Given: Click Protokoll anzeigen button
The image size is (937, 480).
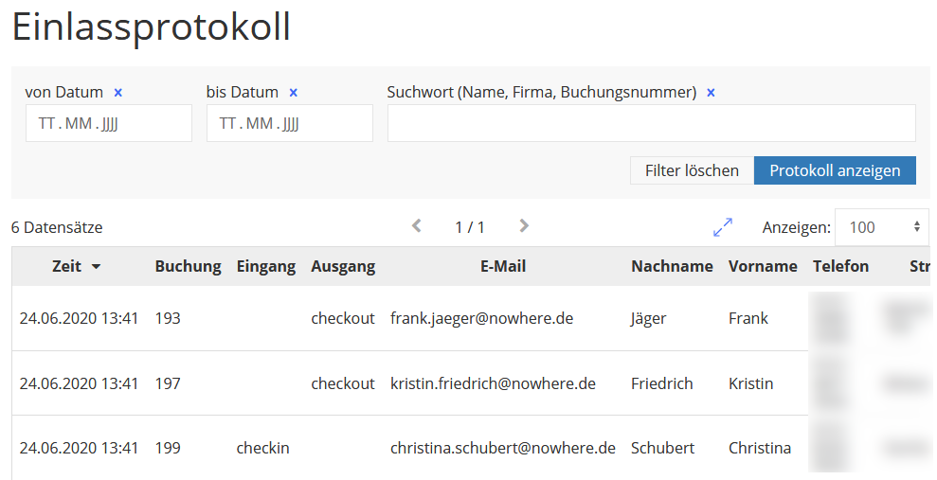Looking at the screenshot, I should click(835, 170).
